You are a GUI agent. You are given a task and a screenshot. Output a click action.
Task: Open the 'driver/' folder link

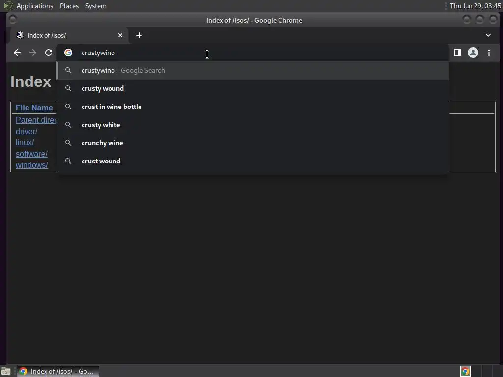[x=27, y=132]
